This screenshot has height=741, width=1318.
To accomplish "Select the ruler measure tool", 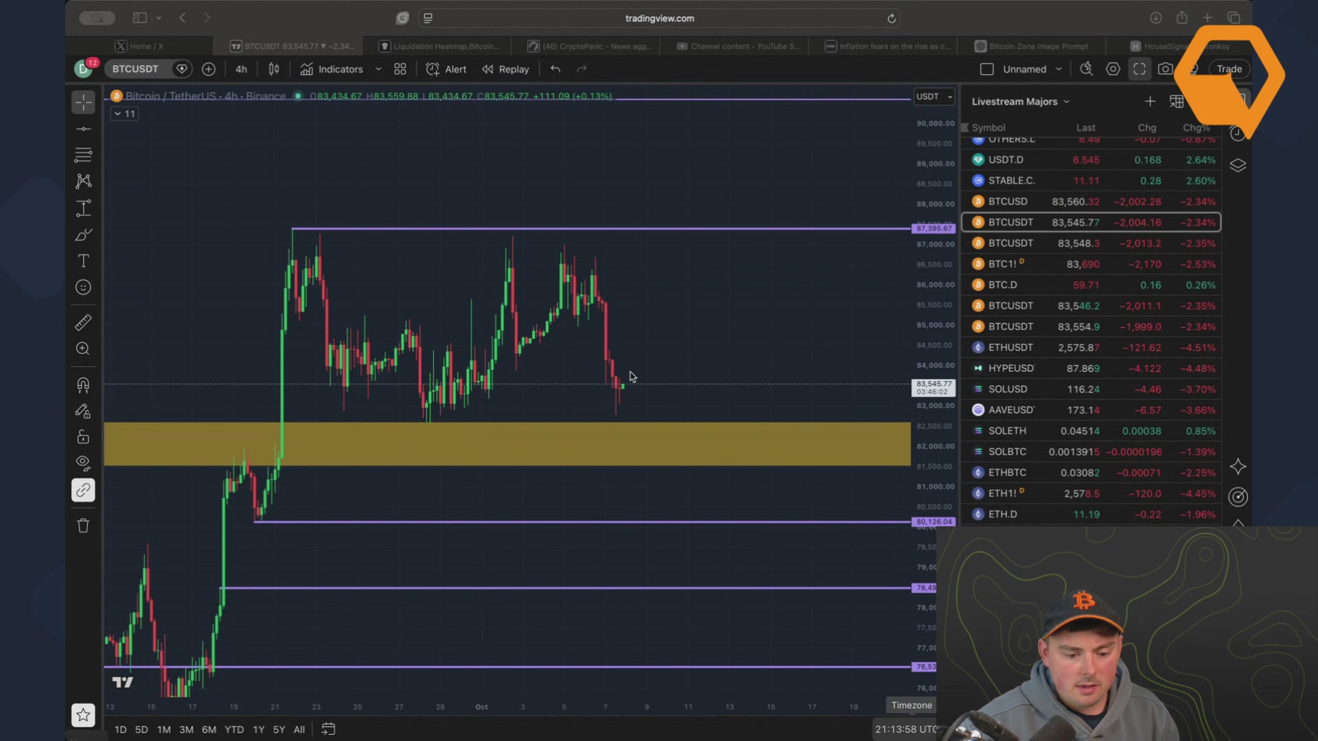I will 83,322.
